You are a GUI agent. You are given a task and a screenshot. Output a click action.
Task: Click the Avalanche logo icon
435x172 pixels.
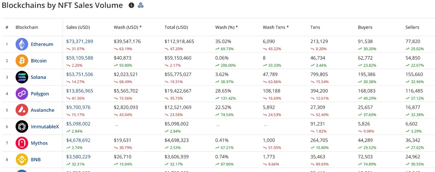click(x=22, y=110)
